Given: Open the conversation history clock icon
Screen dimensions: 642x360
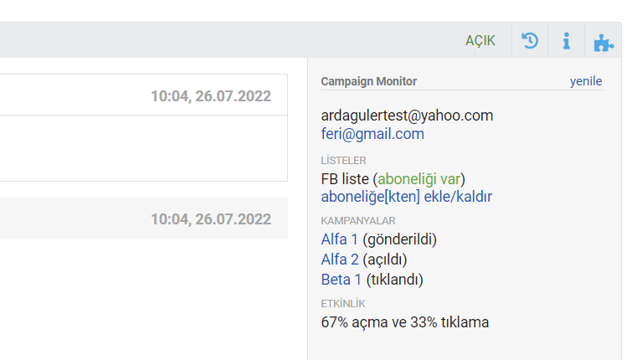Looking at the screenshot, I should point(530,40).
